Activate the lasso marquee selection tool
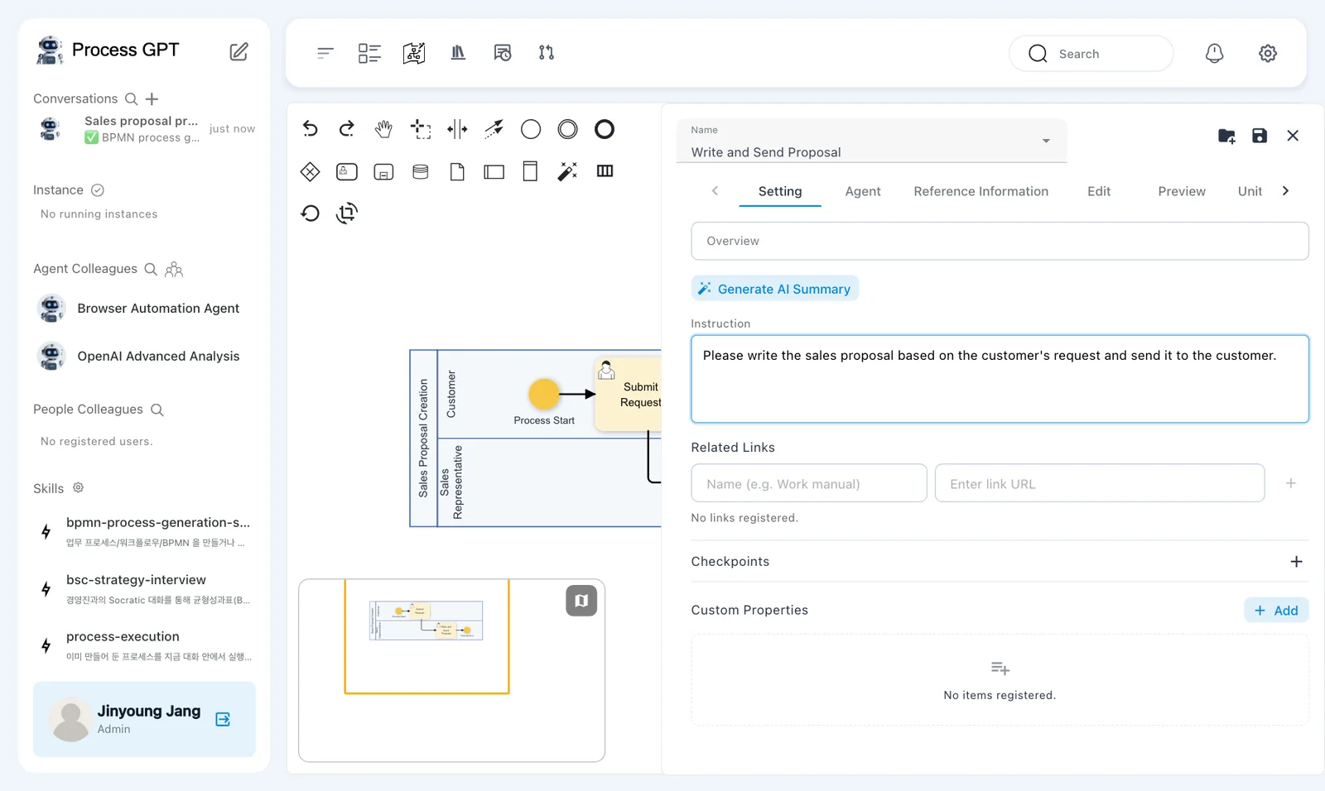The image size is (1325, 791). pyautogui.click(x=421, y=129)
